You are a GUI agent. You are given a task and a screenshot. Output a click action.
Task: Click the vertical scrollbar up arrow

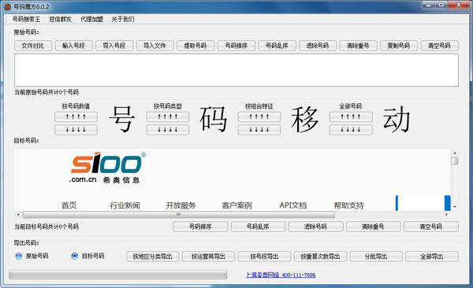click(x=455, y=153)
